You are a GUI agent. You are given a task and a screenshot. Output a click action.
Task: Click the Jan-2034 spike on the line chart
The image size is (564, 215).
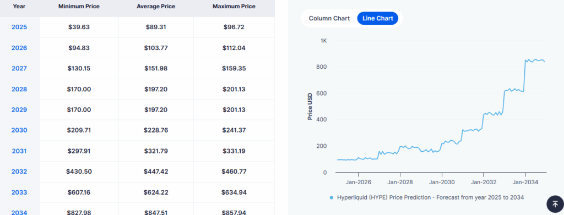pos(525,61)
